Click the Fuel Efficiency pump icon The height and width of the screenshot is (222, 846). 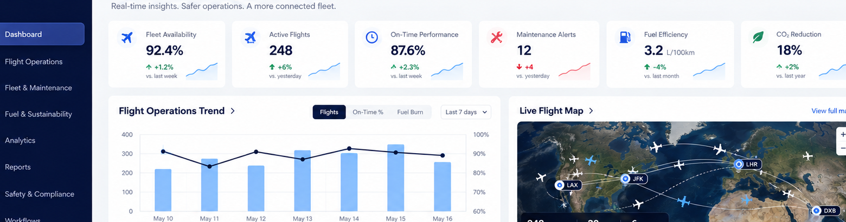tap(624, 37)
